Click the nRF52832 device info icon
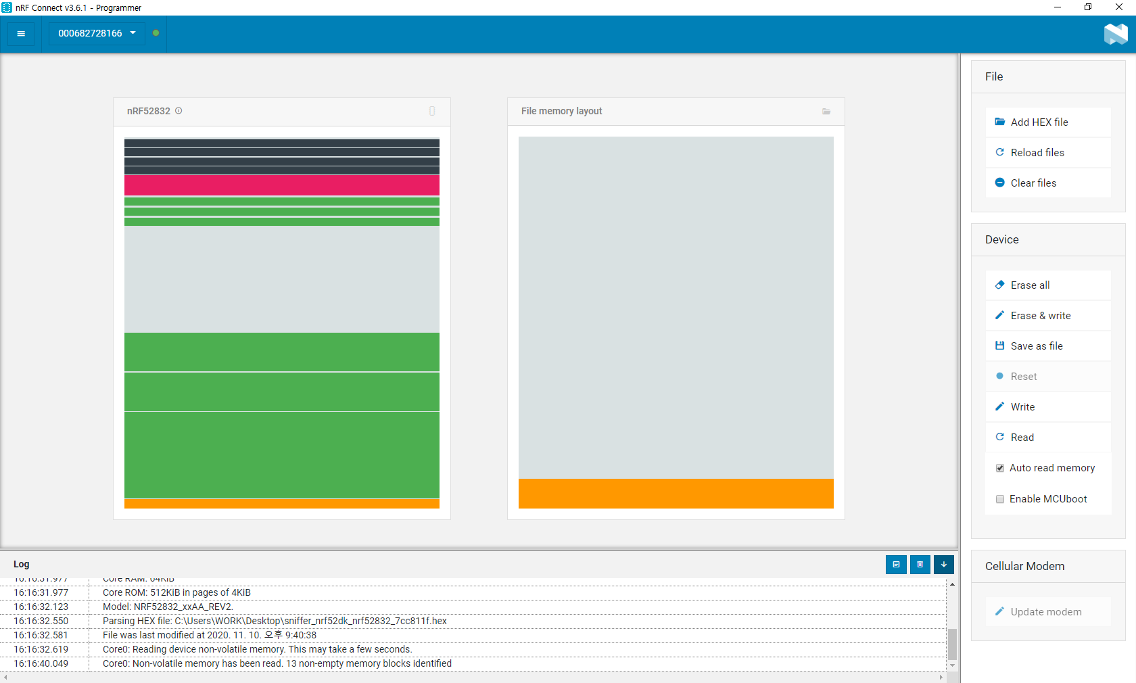 179,111
